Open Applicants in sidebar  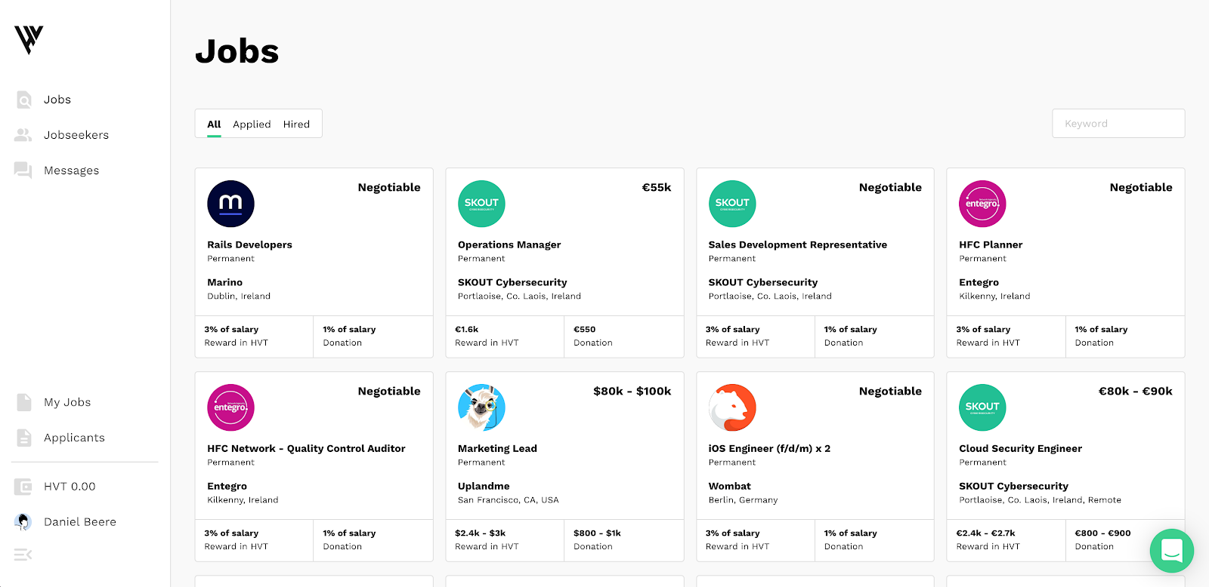74,438
